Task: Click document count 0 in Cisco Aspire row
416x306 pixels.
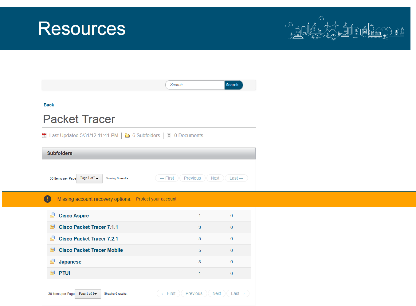Action: coord(232,216)
